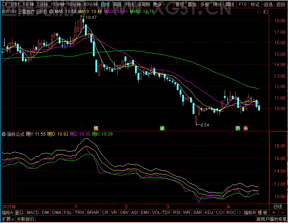This screenshot has width=288, height=223.
Task: Switch indicator to EMV
Action: 145,213
